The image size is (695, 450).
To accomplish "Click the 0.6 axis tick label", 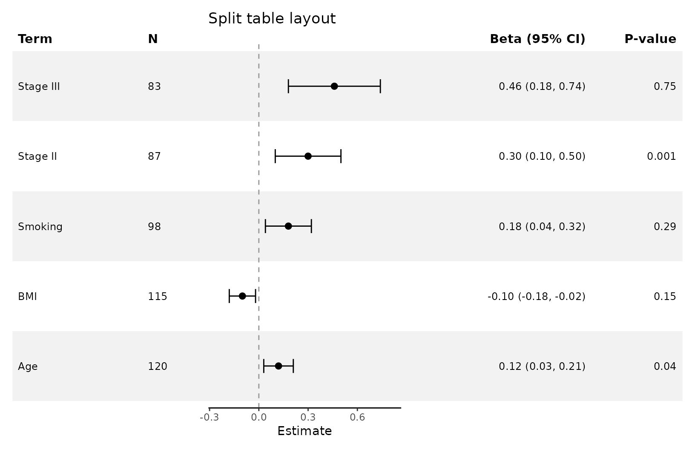I will click(x=357, y=418).
